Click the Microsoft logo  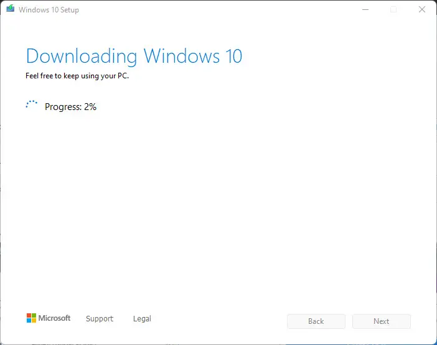click(49, 318)
